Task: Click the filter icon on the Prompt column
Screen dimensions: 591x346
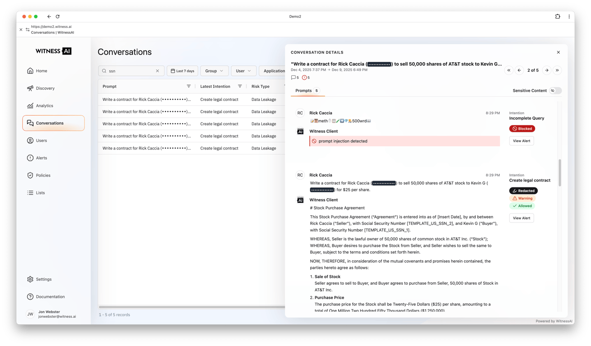Action: (x=189, y=86)
